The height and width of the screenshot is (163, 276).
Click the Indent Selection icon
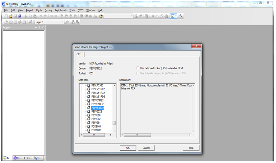pos(82,16)
